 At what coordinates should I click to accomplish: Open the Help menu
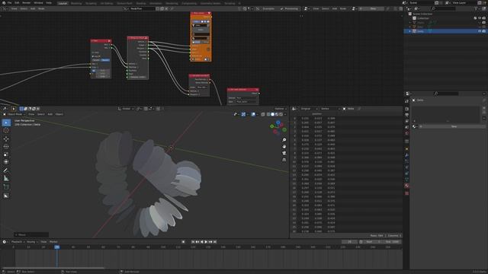tap(49, 3)
